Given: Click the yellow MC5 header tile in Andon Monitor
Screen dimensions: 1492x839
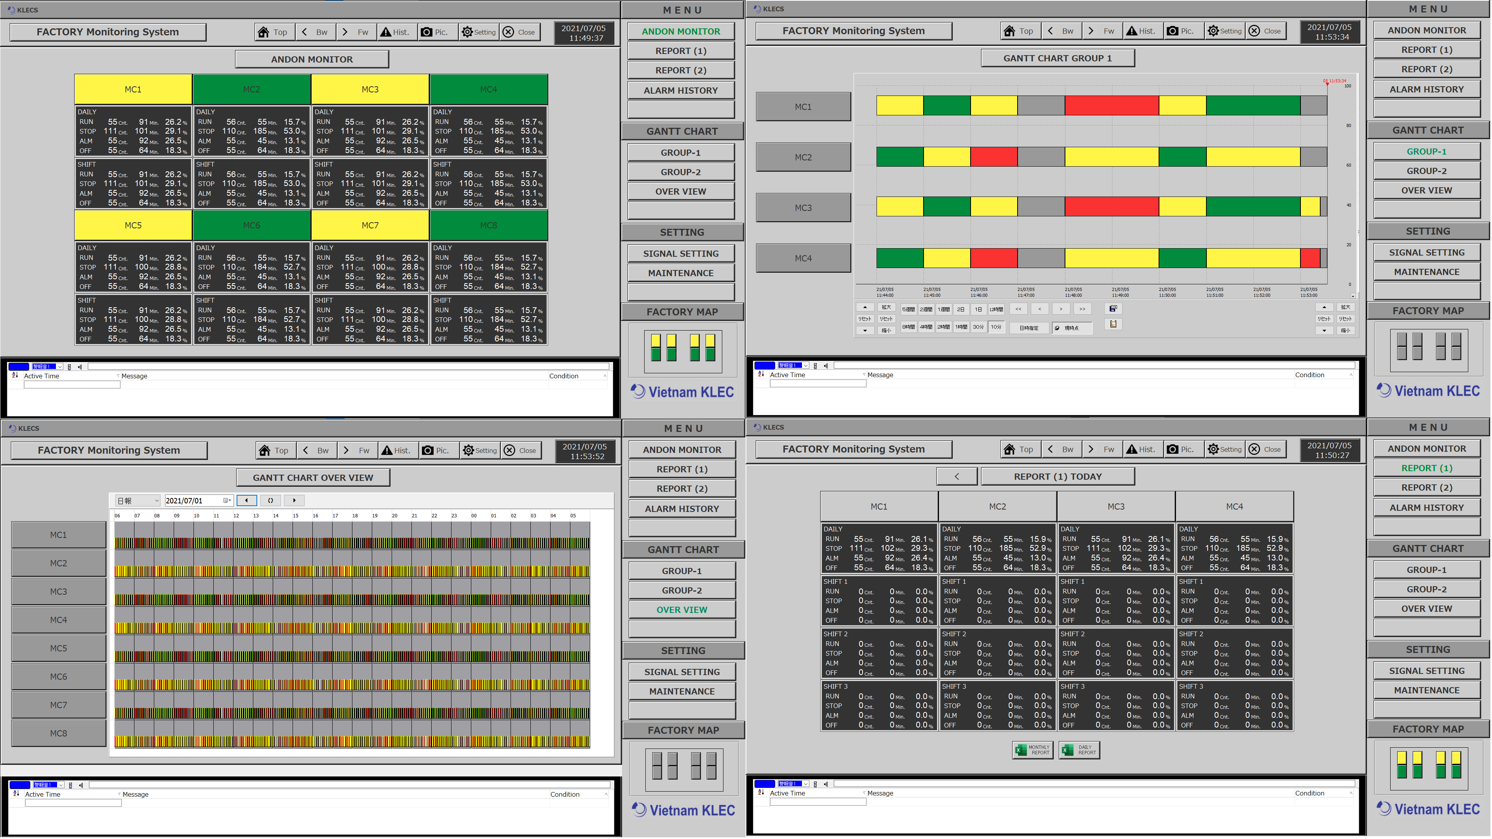Looking at the screenshot, I should tap(133, 226).
